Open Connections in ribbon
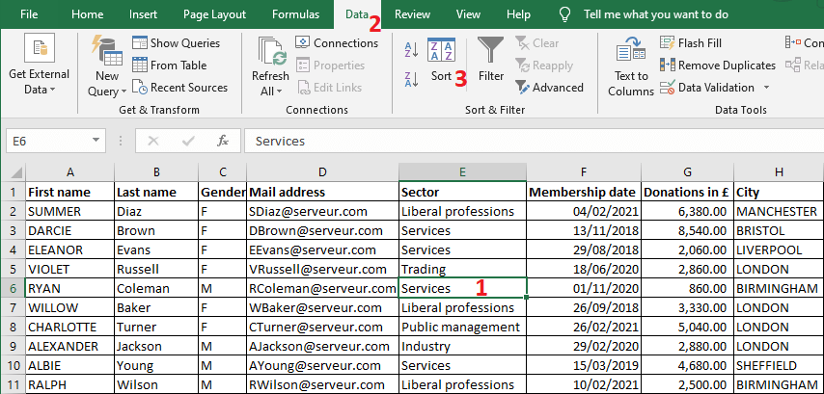Image resolution: width=824 pixels, height=394 pixels. (x=337, y=42)
